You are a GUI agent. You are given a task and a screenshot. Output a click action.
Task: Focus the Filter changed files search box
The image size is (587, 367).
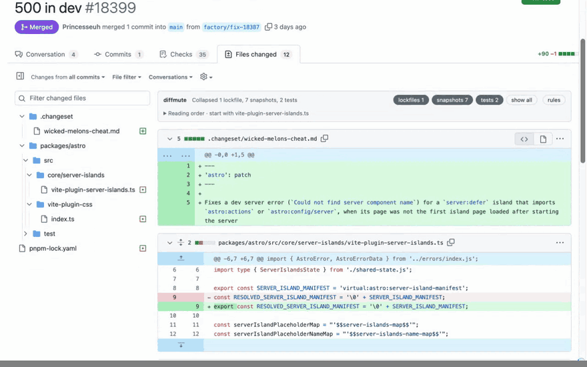tap(82, 98)
